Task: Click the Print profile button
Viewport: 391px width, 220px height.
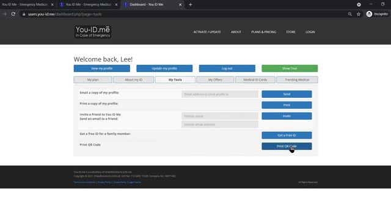Action: 287,105
